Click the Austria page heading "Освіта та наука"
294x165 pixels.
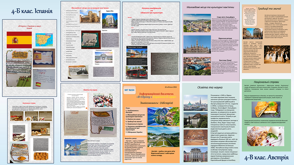click(x=210, y=87)
